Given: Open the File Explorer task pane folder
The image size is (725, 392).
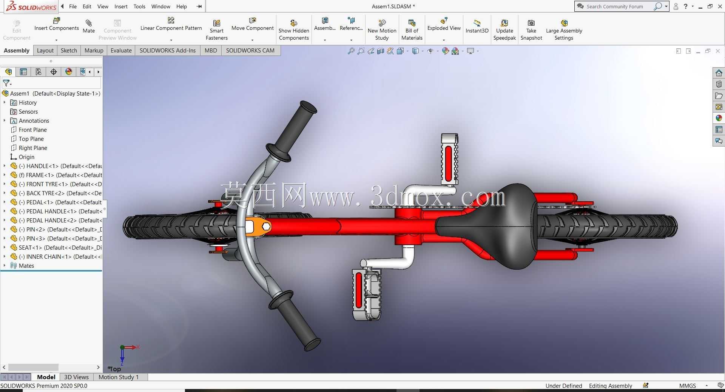Looking at the screenshot, I should click(719, 96).
